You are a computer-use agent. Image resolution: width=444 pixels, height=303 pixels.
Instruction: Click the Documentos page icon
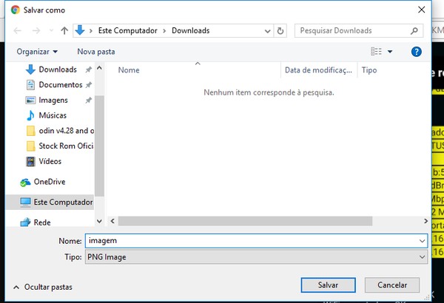tap(30, 85)
